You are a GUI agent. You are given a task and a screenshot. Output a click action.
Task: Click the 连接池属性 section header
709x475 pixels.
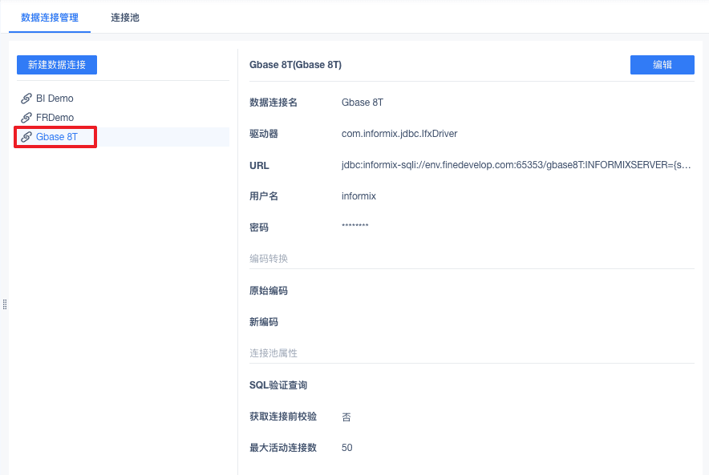[x=273, y=353]
